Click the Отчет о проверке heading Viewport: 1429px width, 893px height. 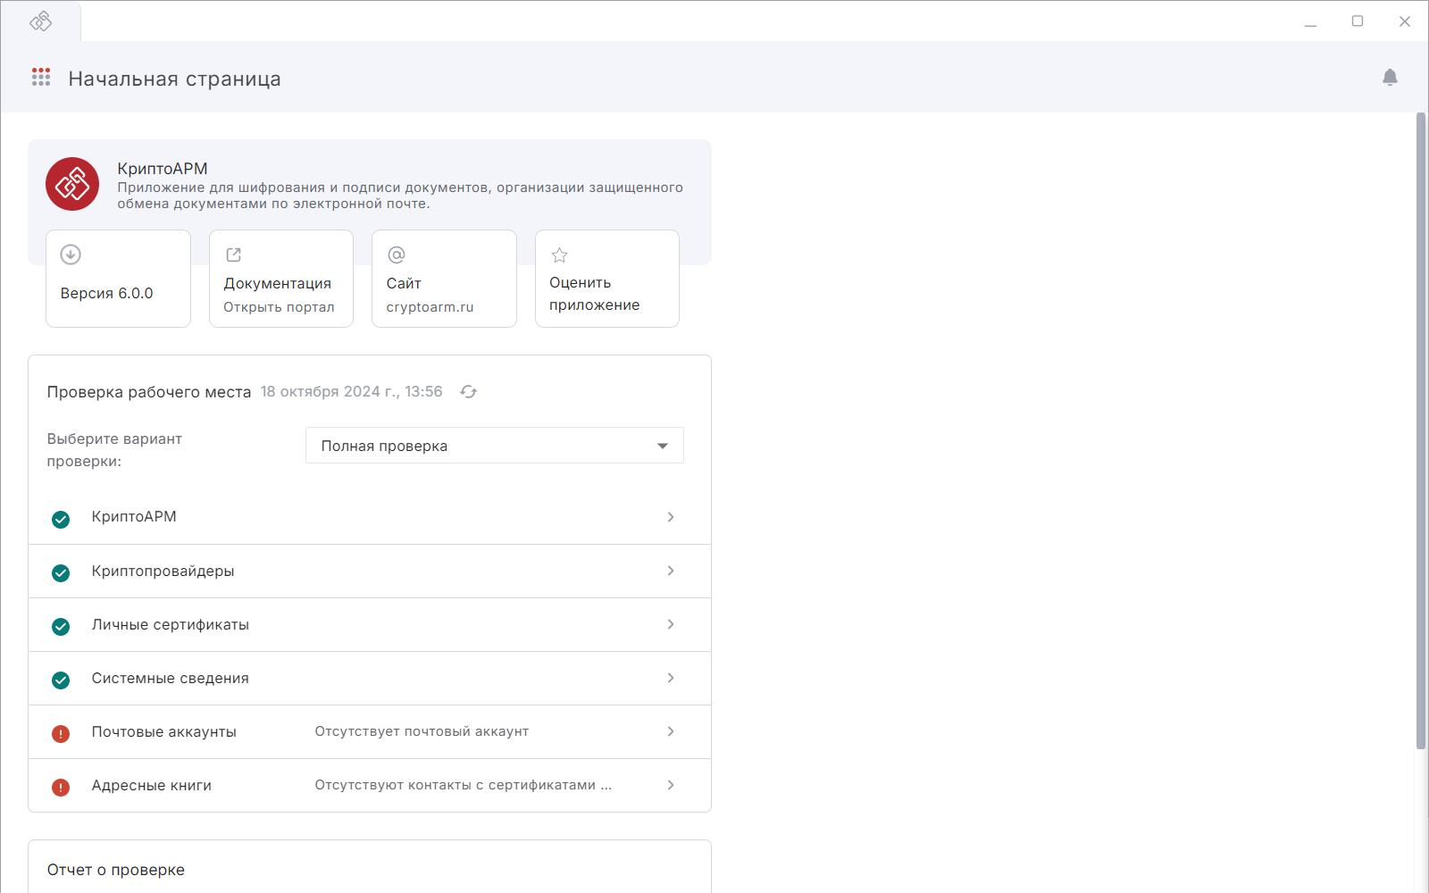116,870
